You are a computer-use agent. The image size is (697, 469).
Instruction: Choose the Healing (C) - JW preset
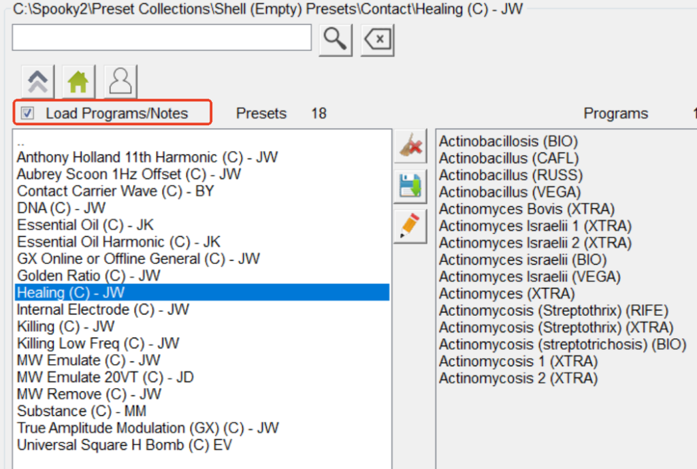(71, 293)
